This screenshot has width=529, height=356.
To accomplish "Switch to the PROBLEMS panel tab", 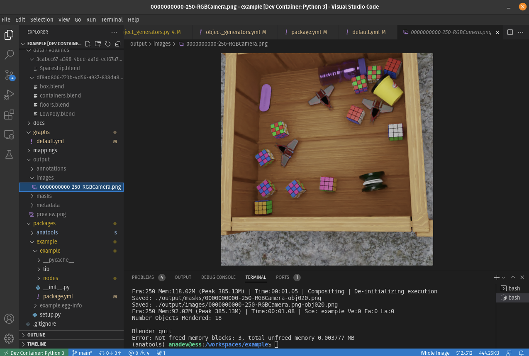I will point(143,277).
